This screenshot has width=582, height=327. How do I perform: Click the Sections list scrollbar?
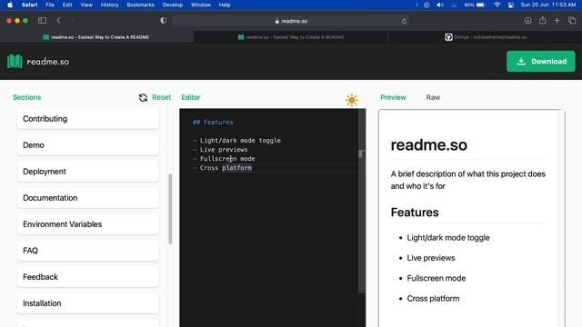[170, 209]
